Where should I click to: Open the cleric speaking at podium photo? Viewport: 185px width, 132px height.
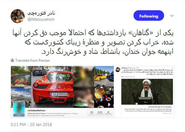click(x=147, y=92)
